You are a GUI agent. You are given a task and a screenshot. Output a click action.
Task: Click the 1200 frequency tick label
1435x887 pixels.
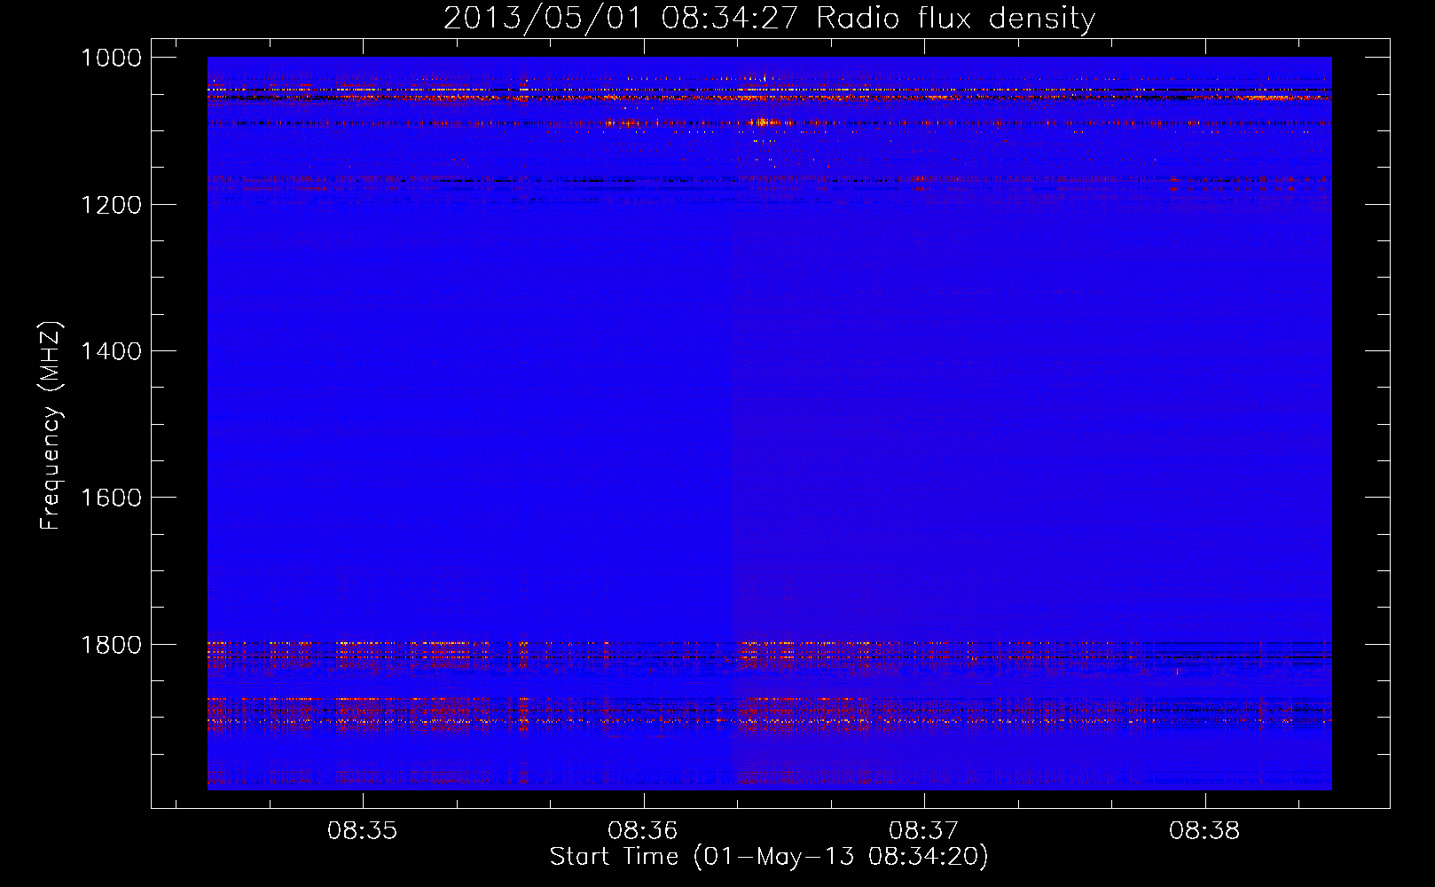coord(111,205)
